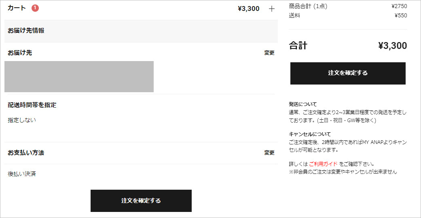
Task: Open the お届け先情報 section header
Action: (x=26, y=30)
